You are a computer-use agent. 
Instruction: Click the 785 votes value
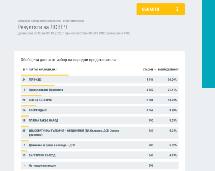point(151,145)
